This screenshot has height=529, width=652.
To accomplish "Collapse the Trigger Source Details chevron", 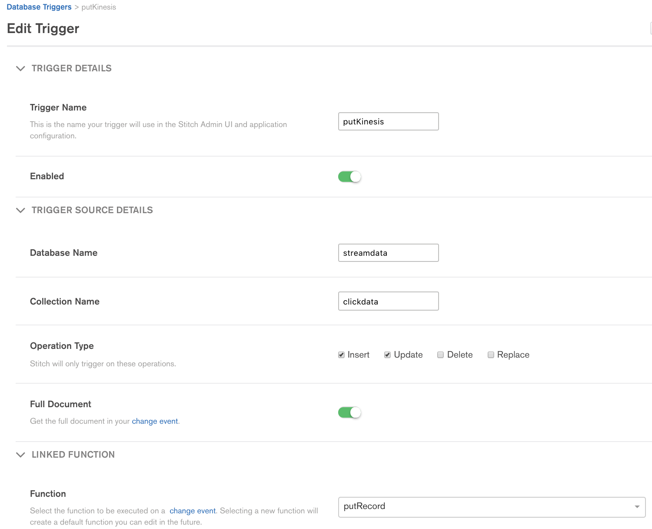I will click(x=20, y=210).
